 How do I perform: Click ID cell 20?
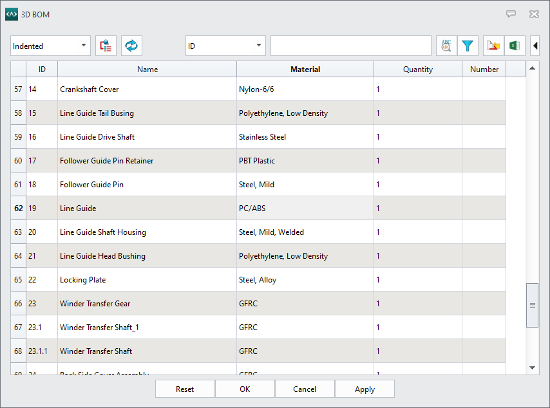click(42, 232)
